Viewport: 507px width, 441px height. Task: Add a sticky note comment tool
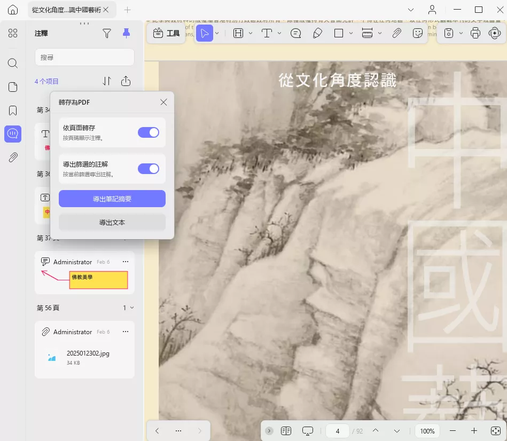[295, 33]
